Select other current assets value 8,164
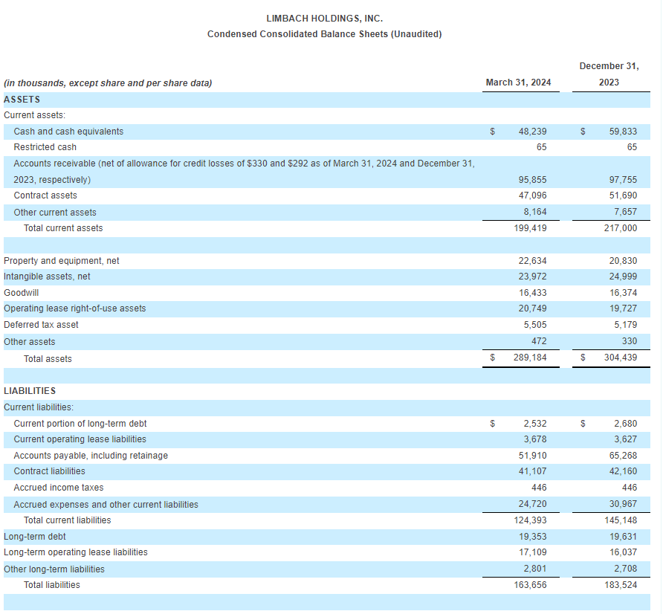 535,211
